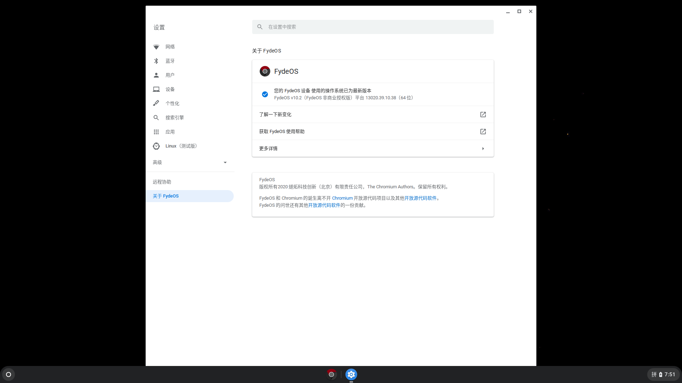
Task: Click the Linux penguin icon in sidebar
Action: [156, 146]
